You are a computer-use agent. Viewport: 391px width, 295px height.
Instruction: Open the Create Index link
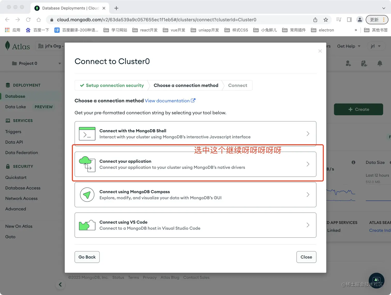click(380, 230)
